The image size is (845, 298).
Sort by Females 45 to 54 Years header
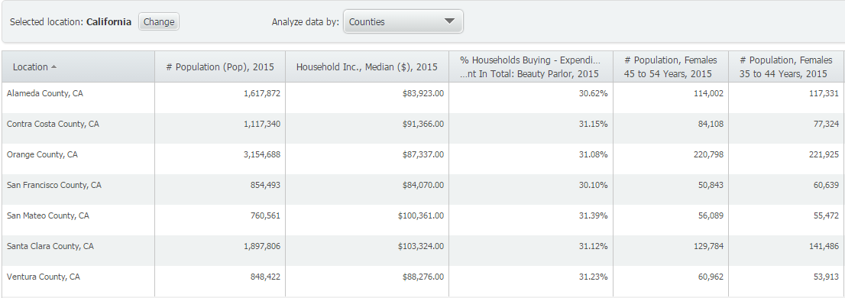click(x=670, y=66)
